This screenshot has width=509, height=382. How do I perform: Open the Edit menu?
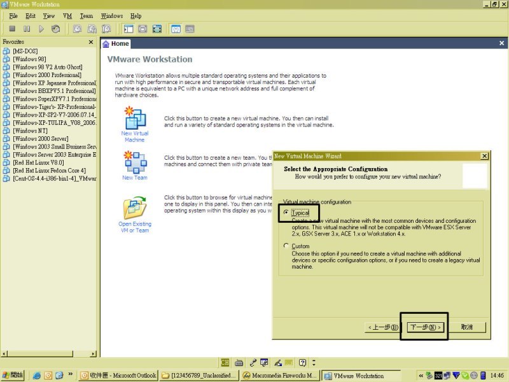(x=31, y=16)
